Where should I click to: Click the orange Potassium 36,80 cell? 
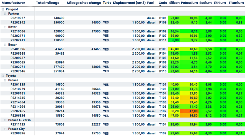(x=189, y=116)
